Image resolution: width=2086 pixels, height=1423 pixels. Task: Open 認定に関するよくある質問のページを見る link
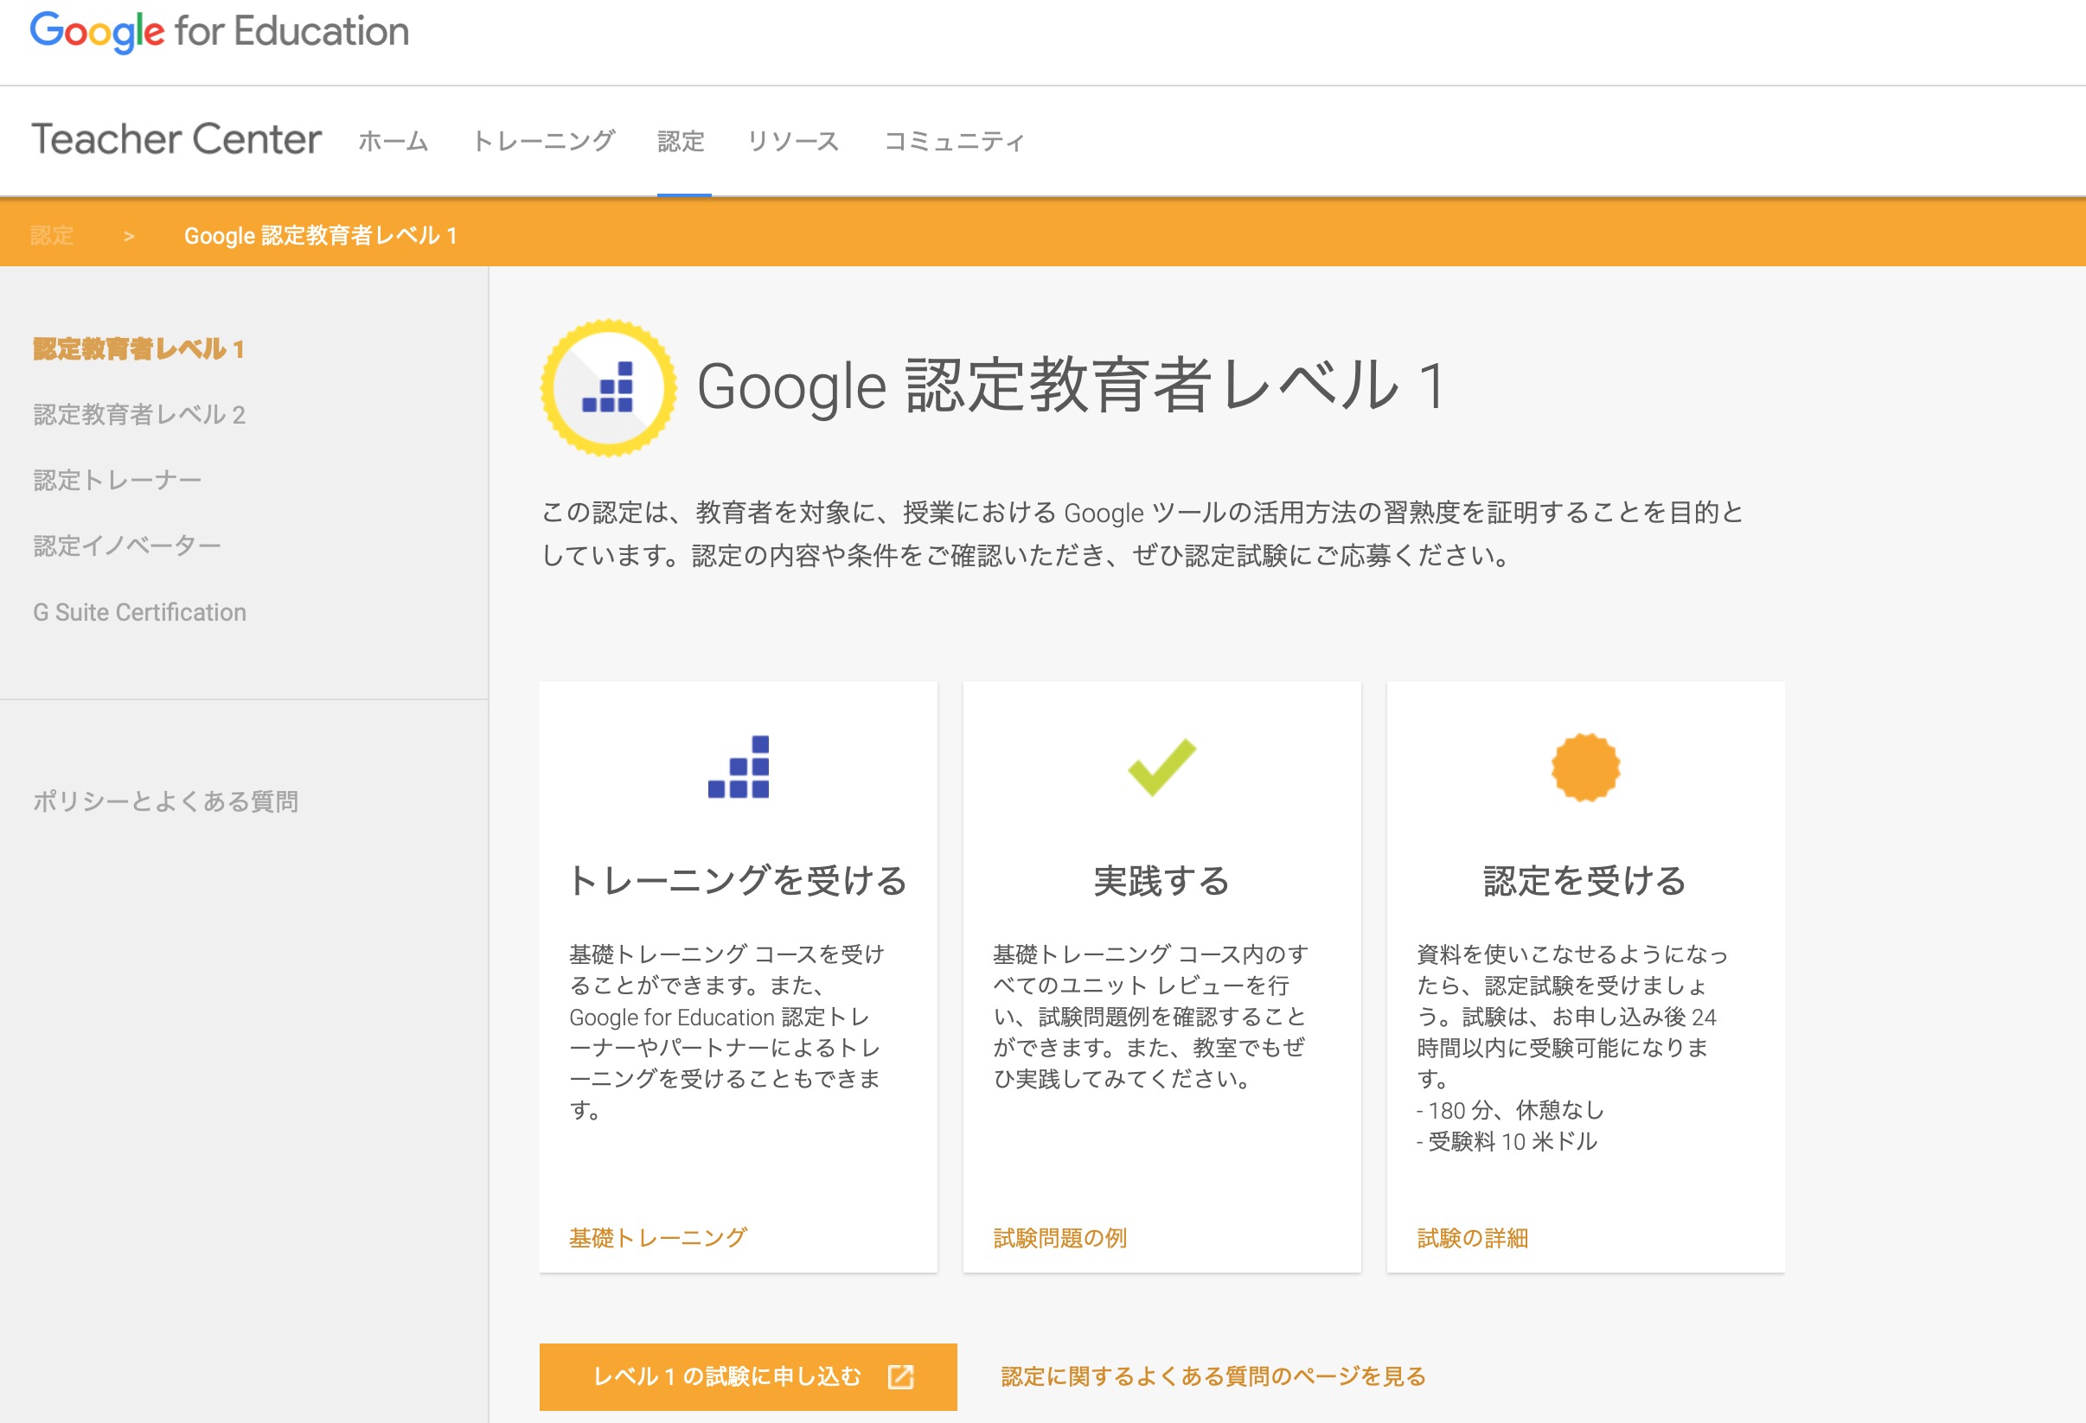(x=1213, y=1376)
